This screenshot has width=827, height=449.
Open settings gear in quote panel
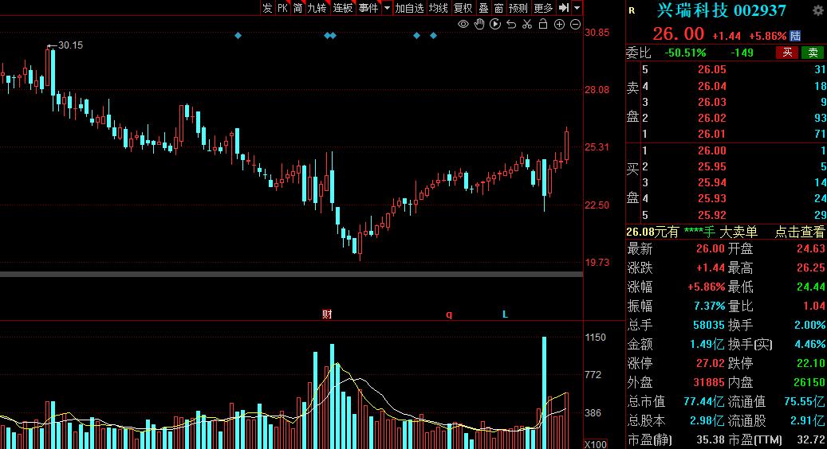817,10
